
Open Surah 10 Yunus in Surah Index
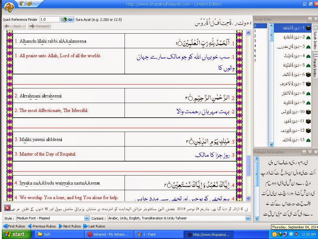pos(293,112)
